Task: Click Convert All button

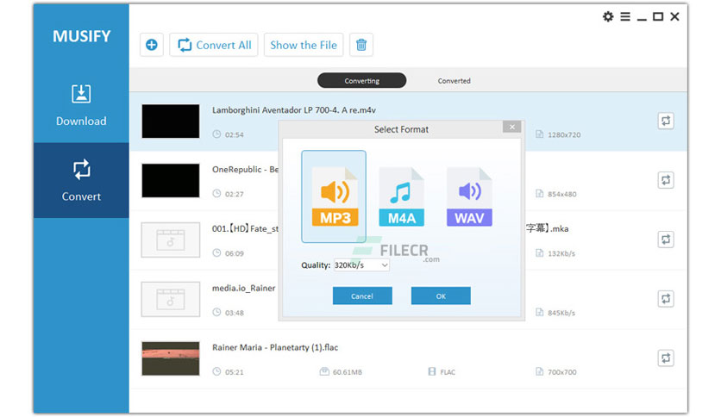Action: [x=214, y=45]
